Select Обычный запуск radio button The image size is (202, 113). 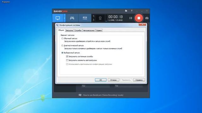point(62,38)
